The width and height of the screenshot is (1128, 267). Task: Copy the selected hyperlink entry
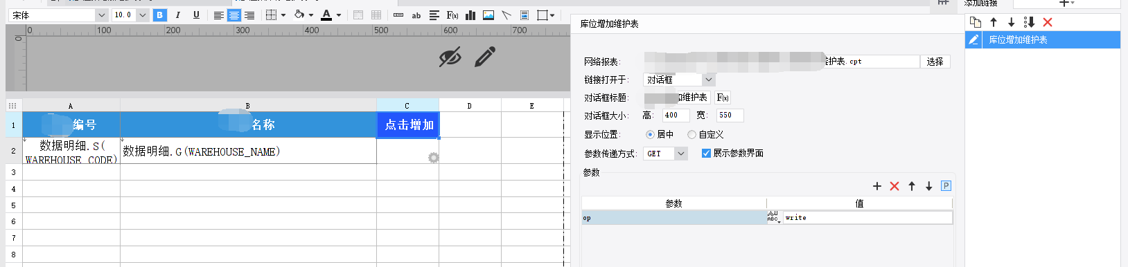(976, 22)
